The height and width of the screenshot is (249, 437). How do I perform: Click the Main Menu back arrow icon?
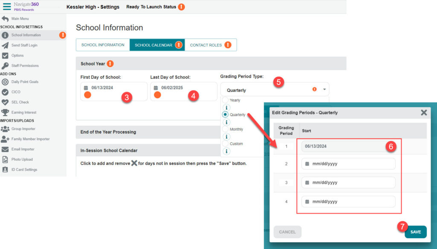click(x=5, y=19)
